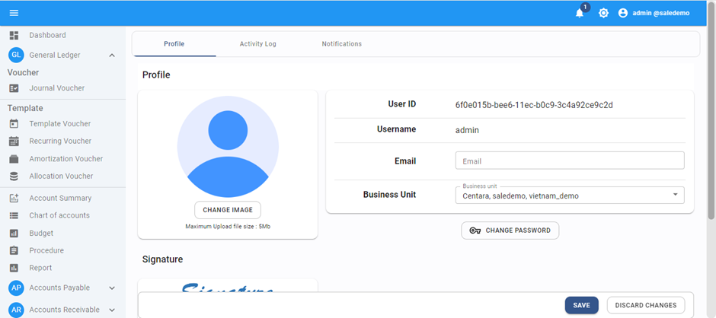Screen dimensions: 716x318
Task: Click the Journal Voucher icon
Action: (x=14, y=88)
